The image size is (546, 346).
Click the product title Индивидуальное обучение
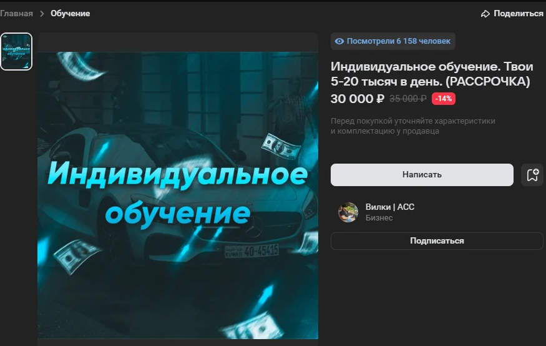(432, 74)
